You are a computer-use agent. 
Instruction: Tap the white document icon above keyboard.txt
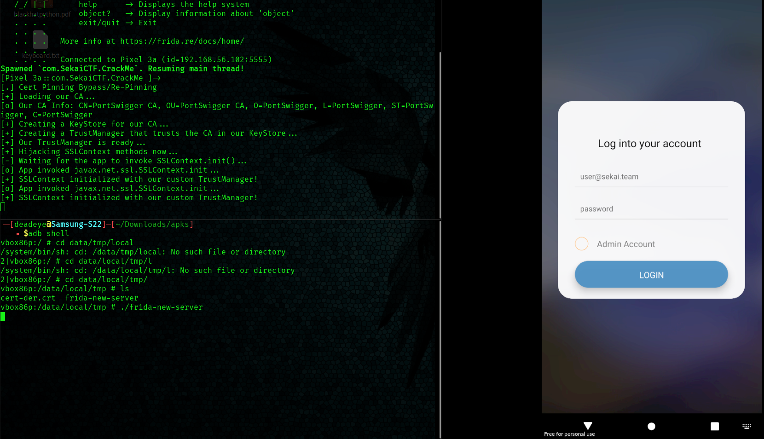click(41, 40)
